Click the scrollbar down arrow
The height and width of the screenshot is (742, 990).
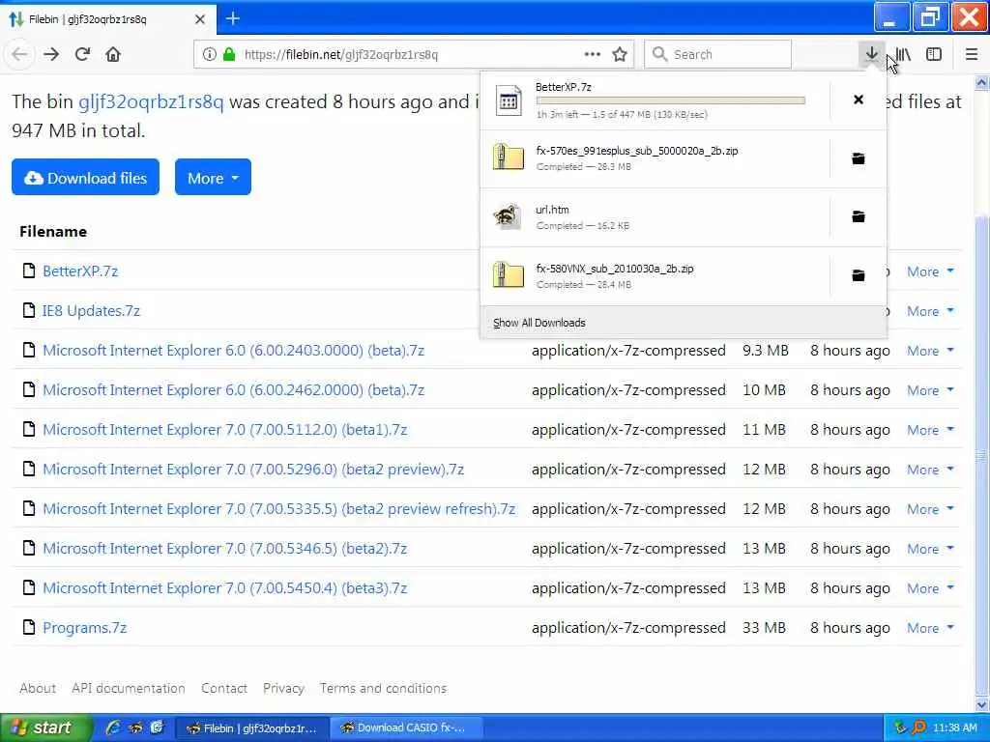coord(982,704)
